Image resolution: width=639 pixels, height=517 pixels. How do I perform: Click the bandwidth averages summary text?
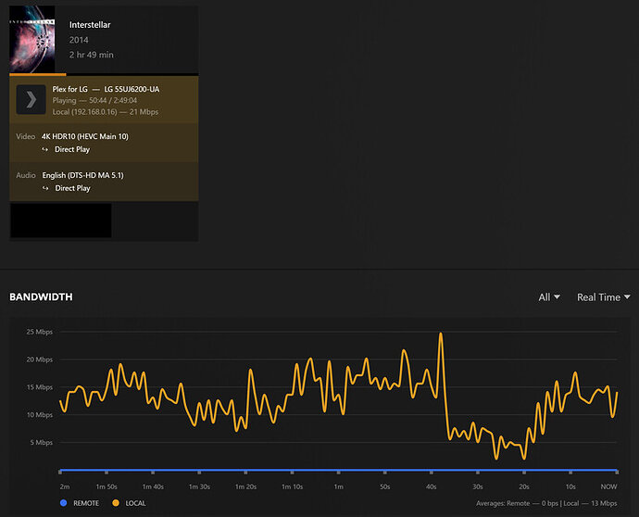coord(546,503)
